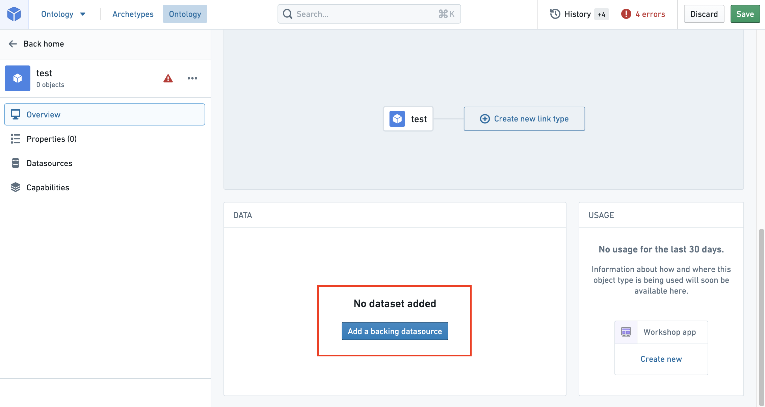765x407 pixels.
Task: Switch to the Archetypes tab
Action: click(133, 14)
